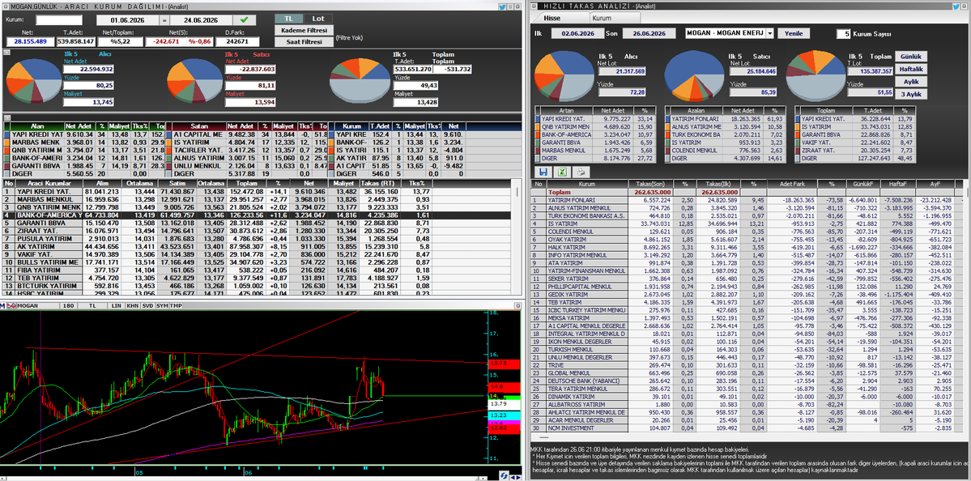Screen dimensions: 971x481
Task: Print the Takas analysis table
Action: point(580,172)
